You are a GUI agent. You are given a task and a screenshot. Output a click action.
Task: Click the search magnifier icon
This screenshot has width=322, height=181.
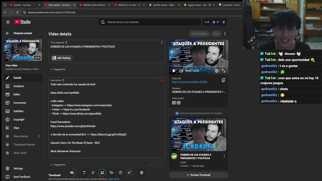pos(103,22)
